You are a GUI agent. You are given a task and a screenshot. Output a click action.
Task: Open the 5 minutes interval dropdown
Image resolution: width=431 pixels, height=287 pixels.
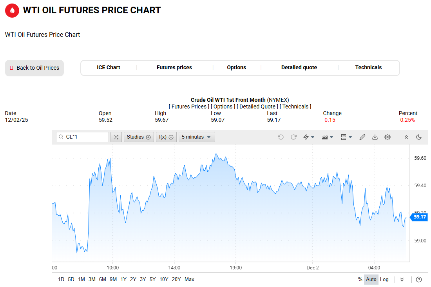click(197, 137)
